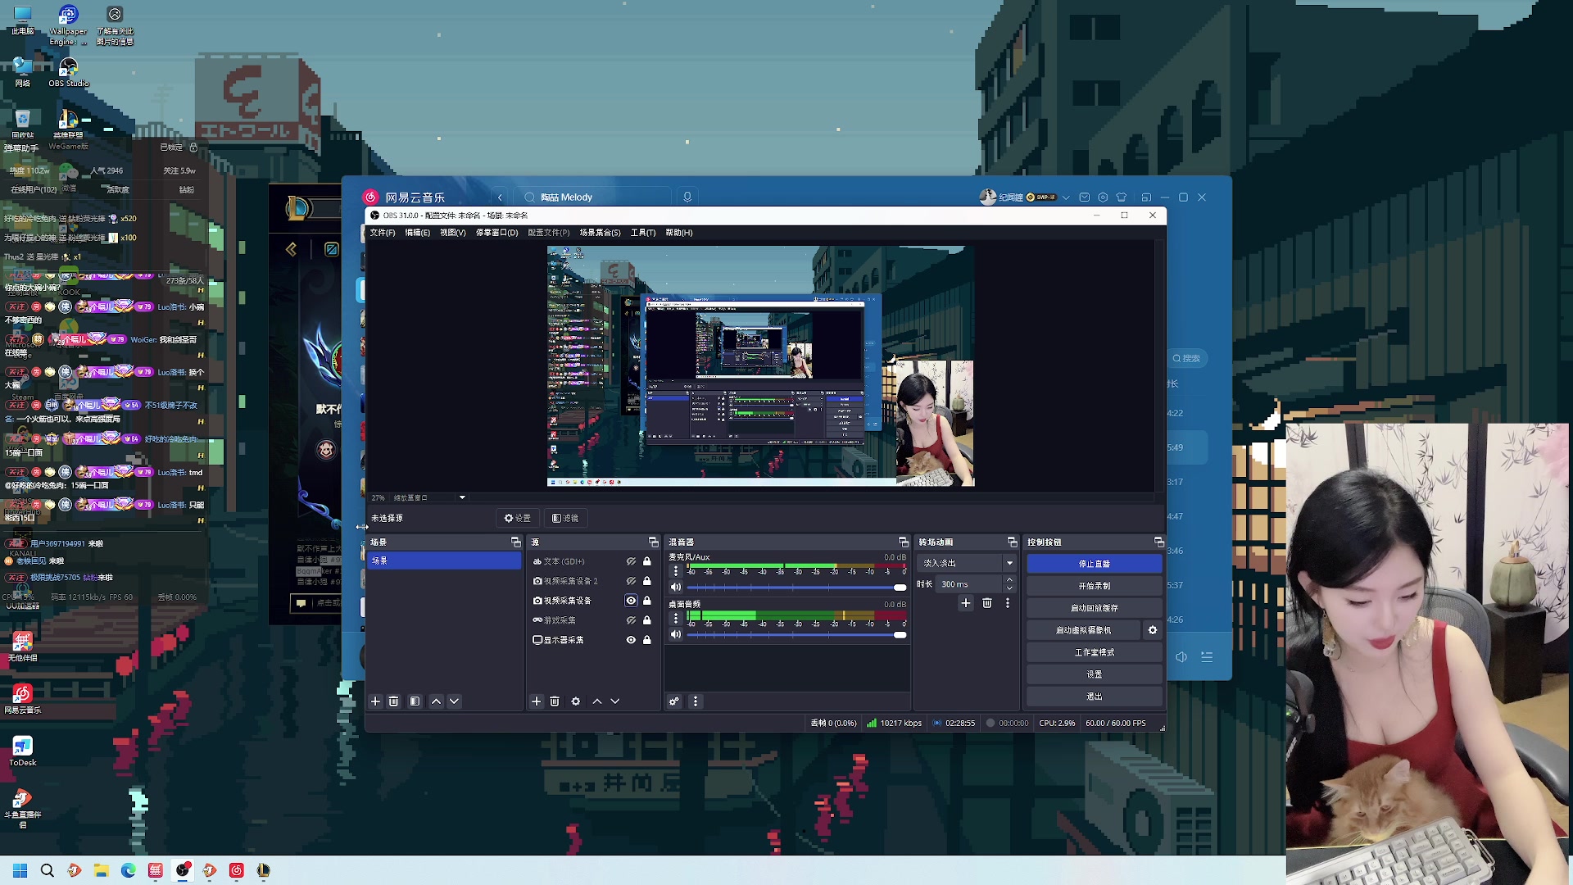This screenshot has width=1573, height=885.
Task: Adjust 麦克风/Aux volume slider handle
Action: (x=900, y=588)
